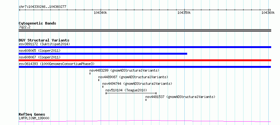Select the nsv510104 black span line
This screenshot has width=280, height=125.
tap(131, 93)
